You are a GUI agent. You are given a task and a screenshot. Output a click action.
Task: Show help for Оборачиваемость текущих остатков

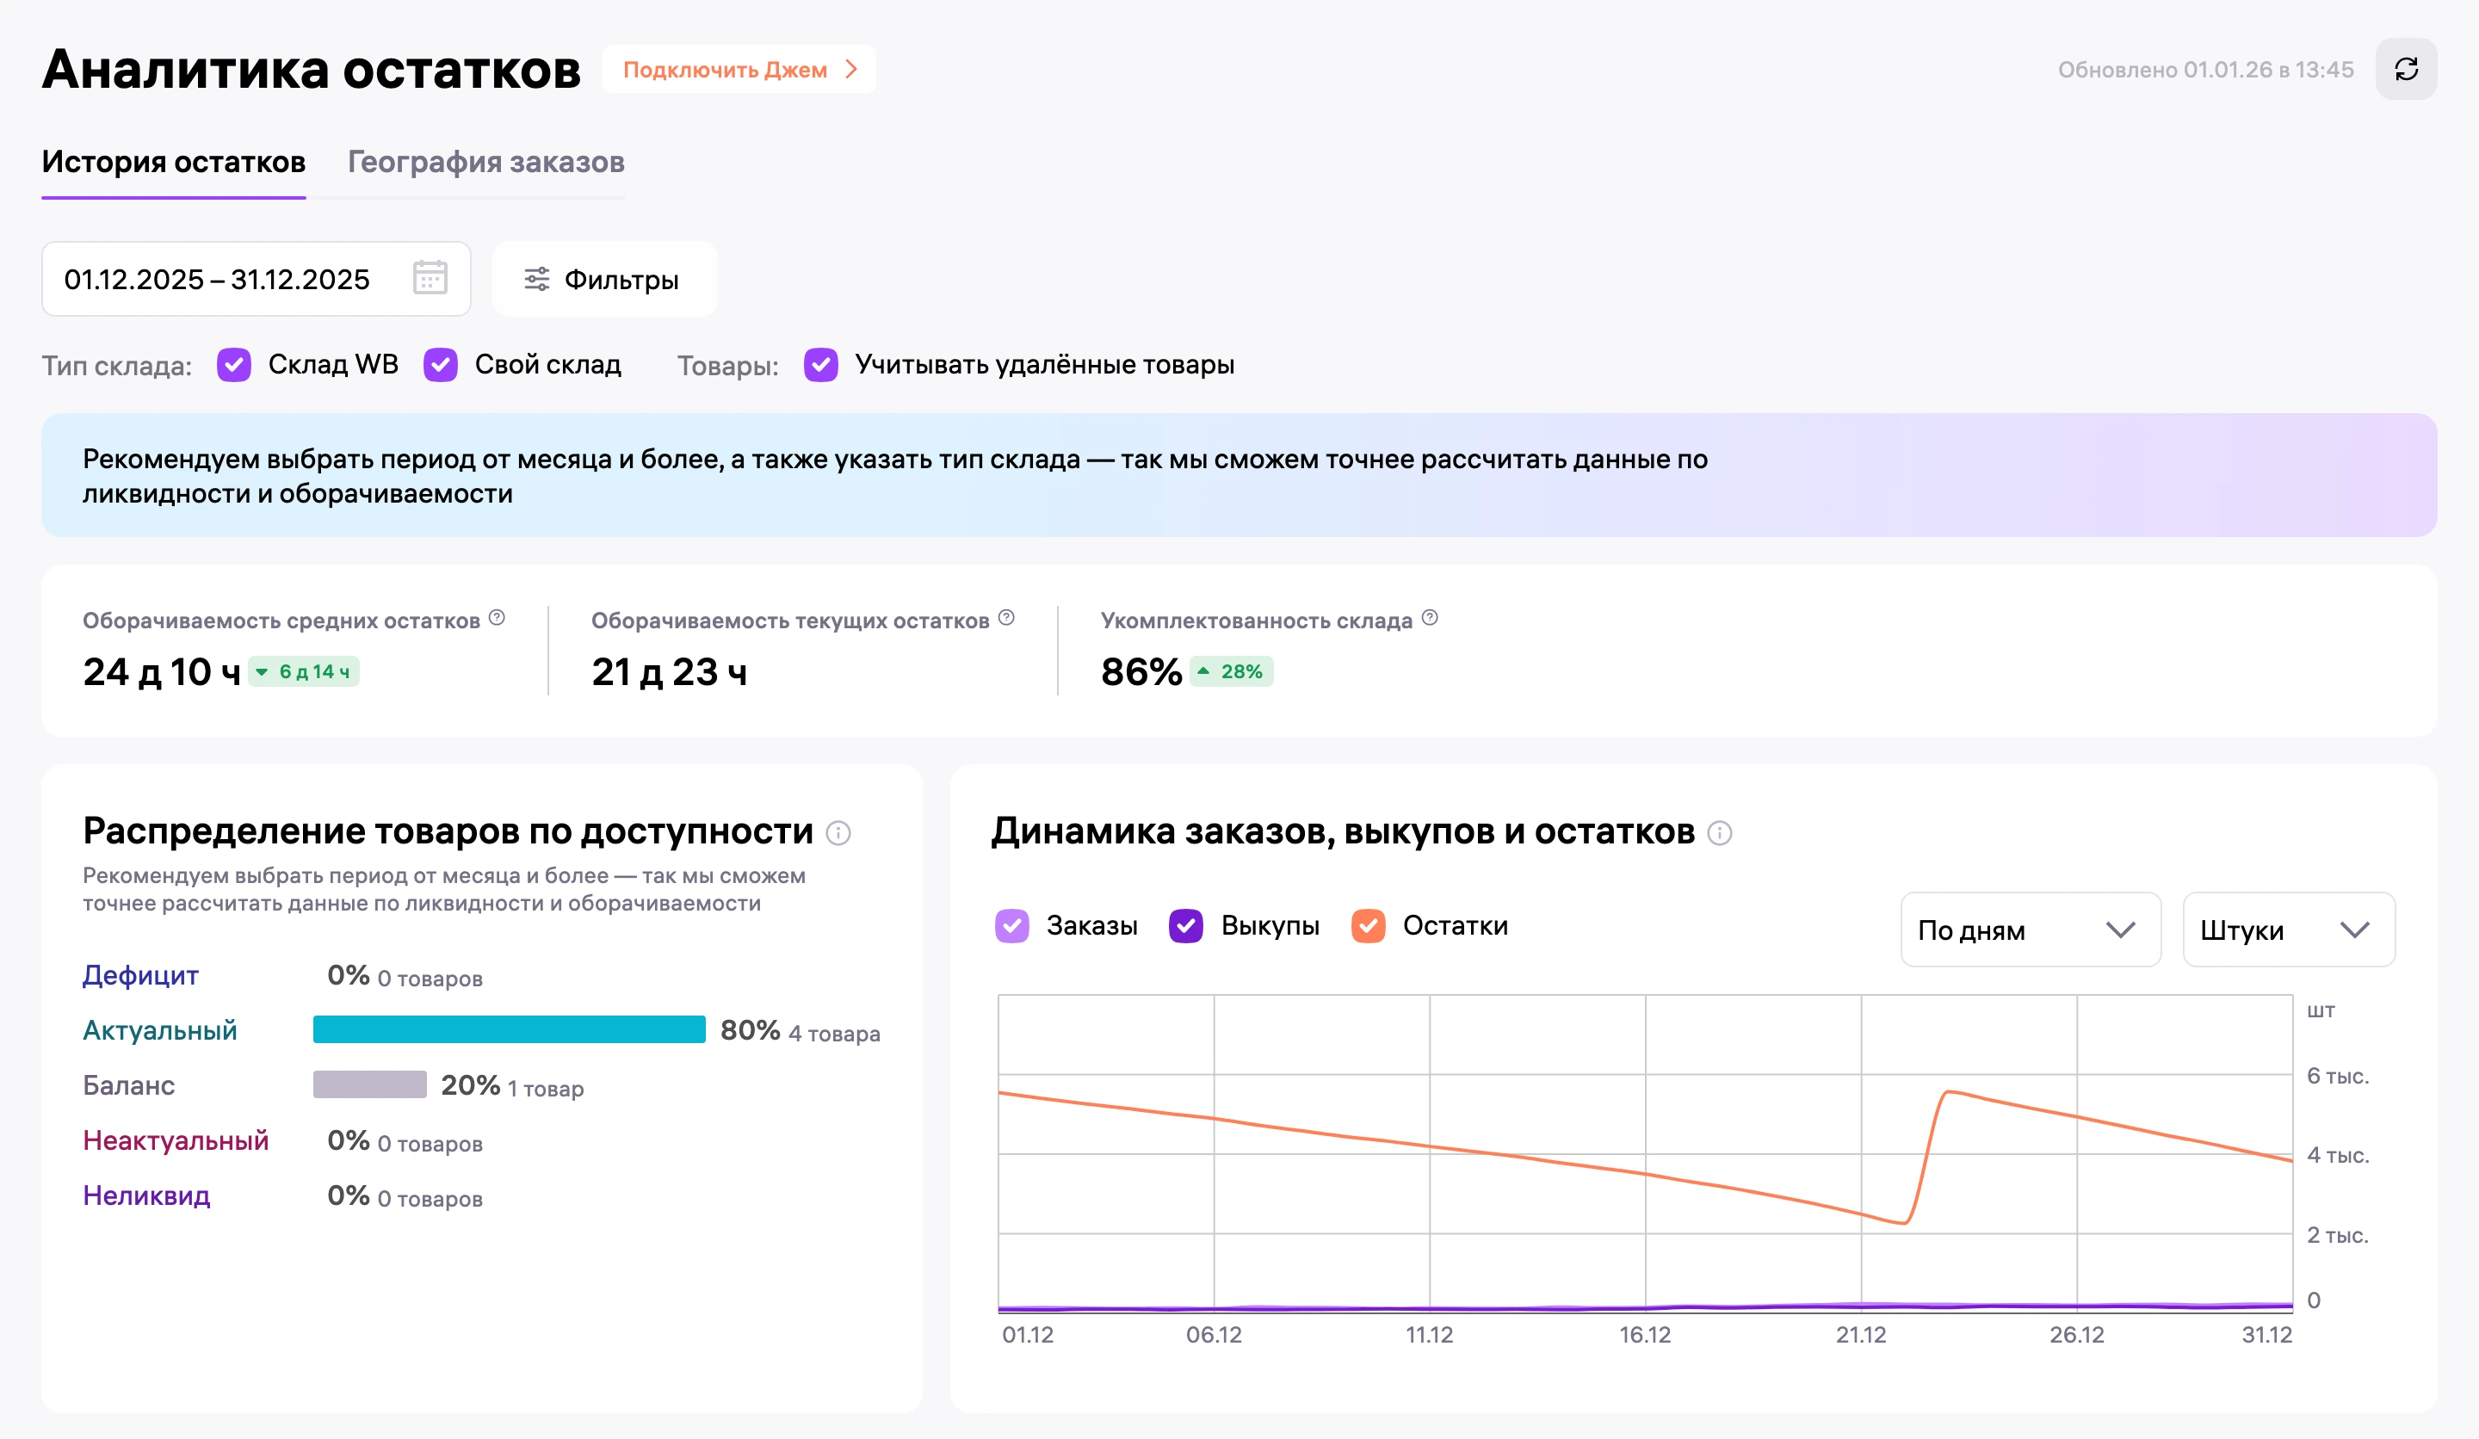(1005, 618)
